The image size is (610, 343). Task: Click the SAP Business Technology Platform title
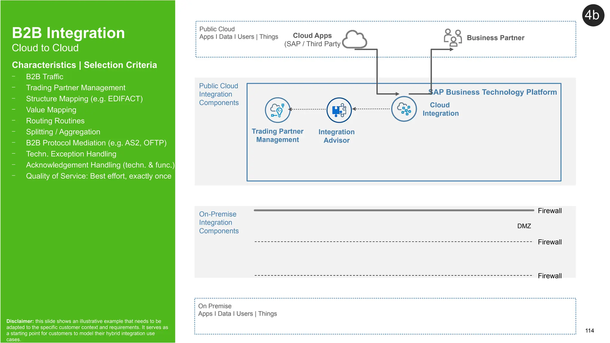[x=493, y=92]
